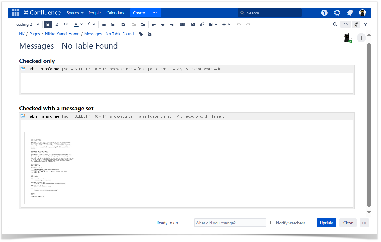Click the insert link icon

tap(202, 24)
